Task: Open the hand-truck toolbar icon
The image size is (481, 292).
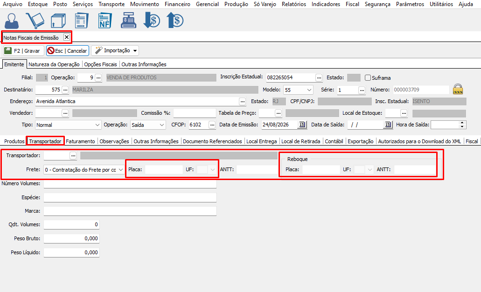Action: pos(35,21)
